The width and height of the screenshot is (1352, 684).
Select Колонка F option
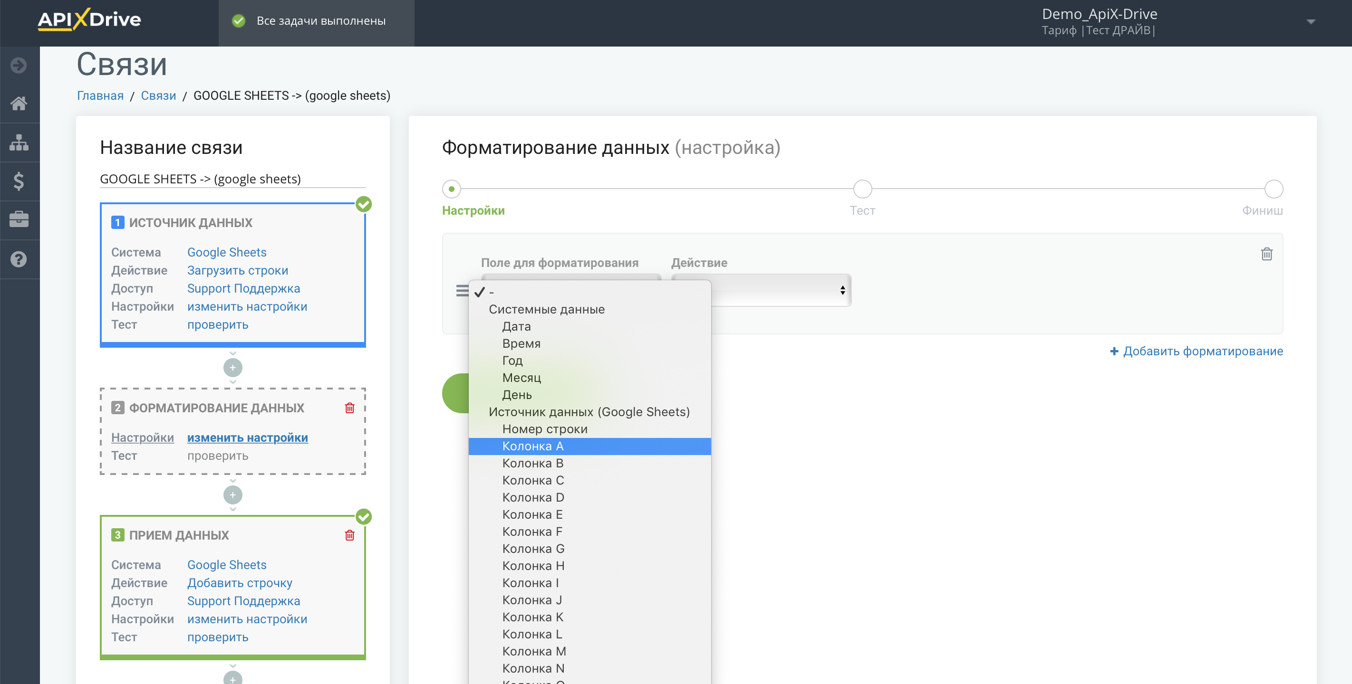pyautogui.click(x=589, y=532)
